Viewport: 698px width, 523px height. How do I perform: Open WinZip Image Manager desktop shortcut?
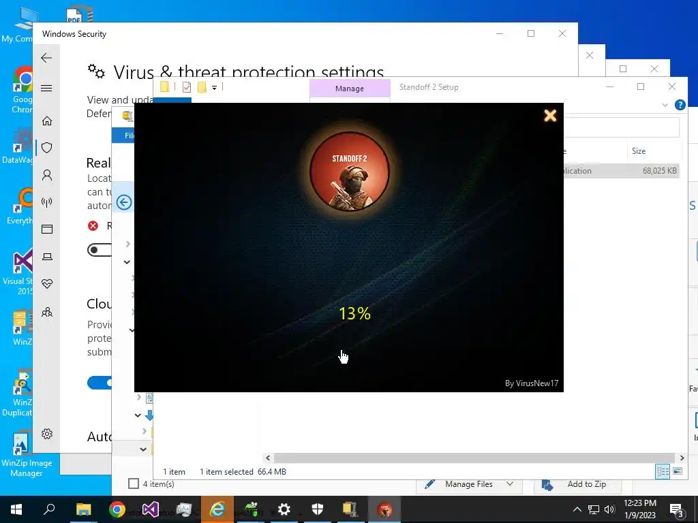point(26,454)
